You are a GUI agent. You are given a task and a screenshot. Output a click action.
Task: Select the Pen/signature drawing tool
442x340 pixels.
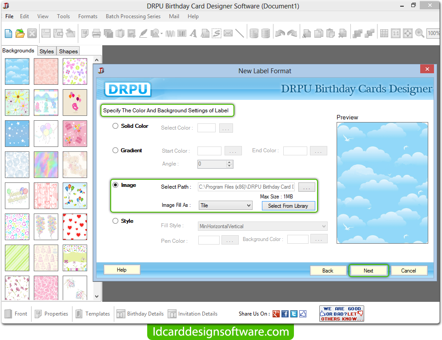(x=143, y=33)
